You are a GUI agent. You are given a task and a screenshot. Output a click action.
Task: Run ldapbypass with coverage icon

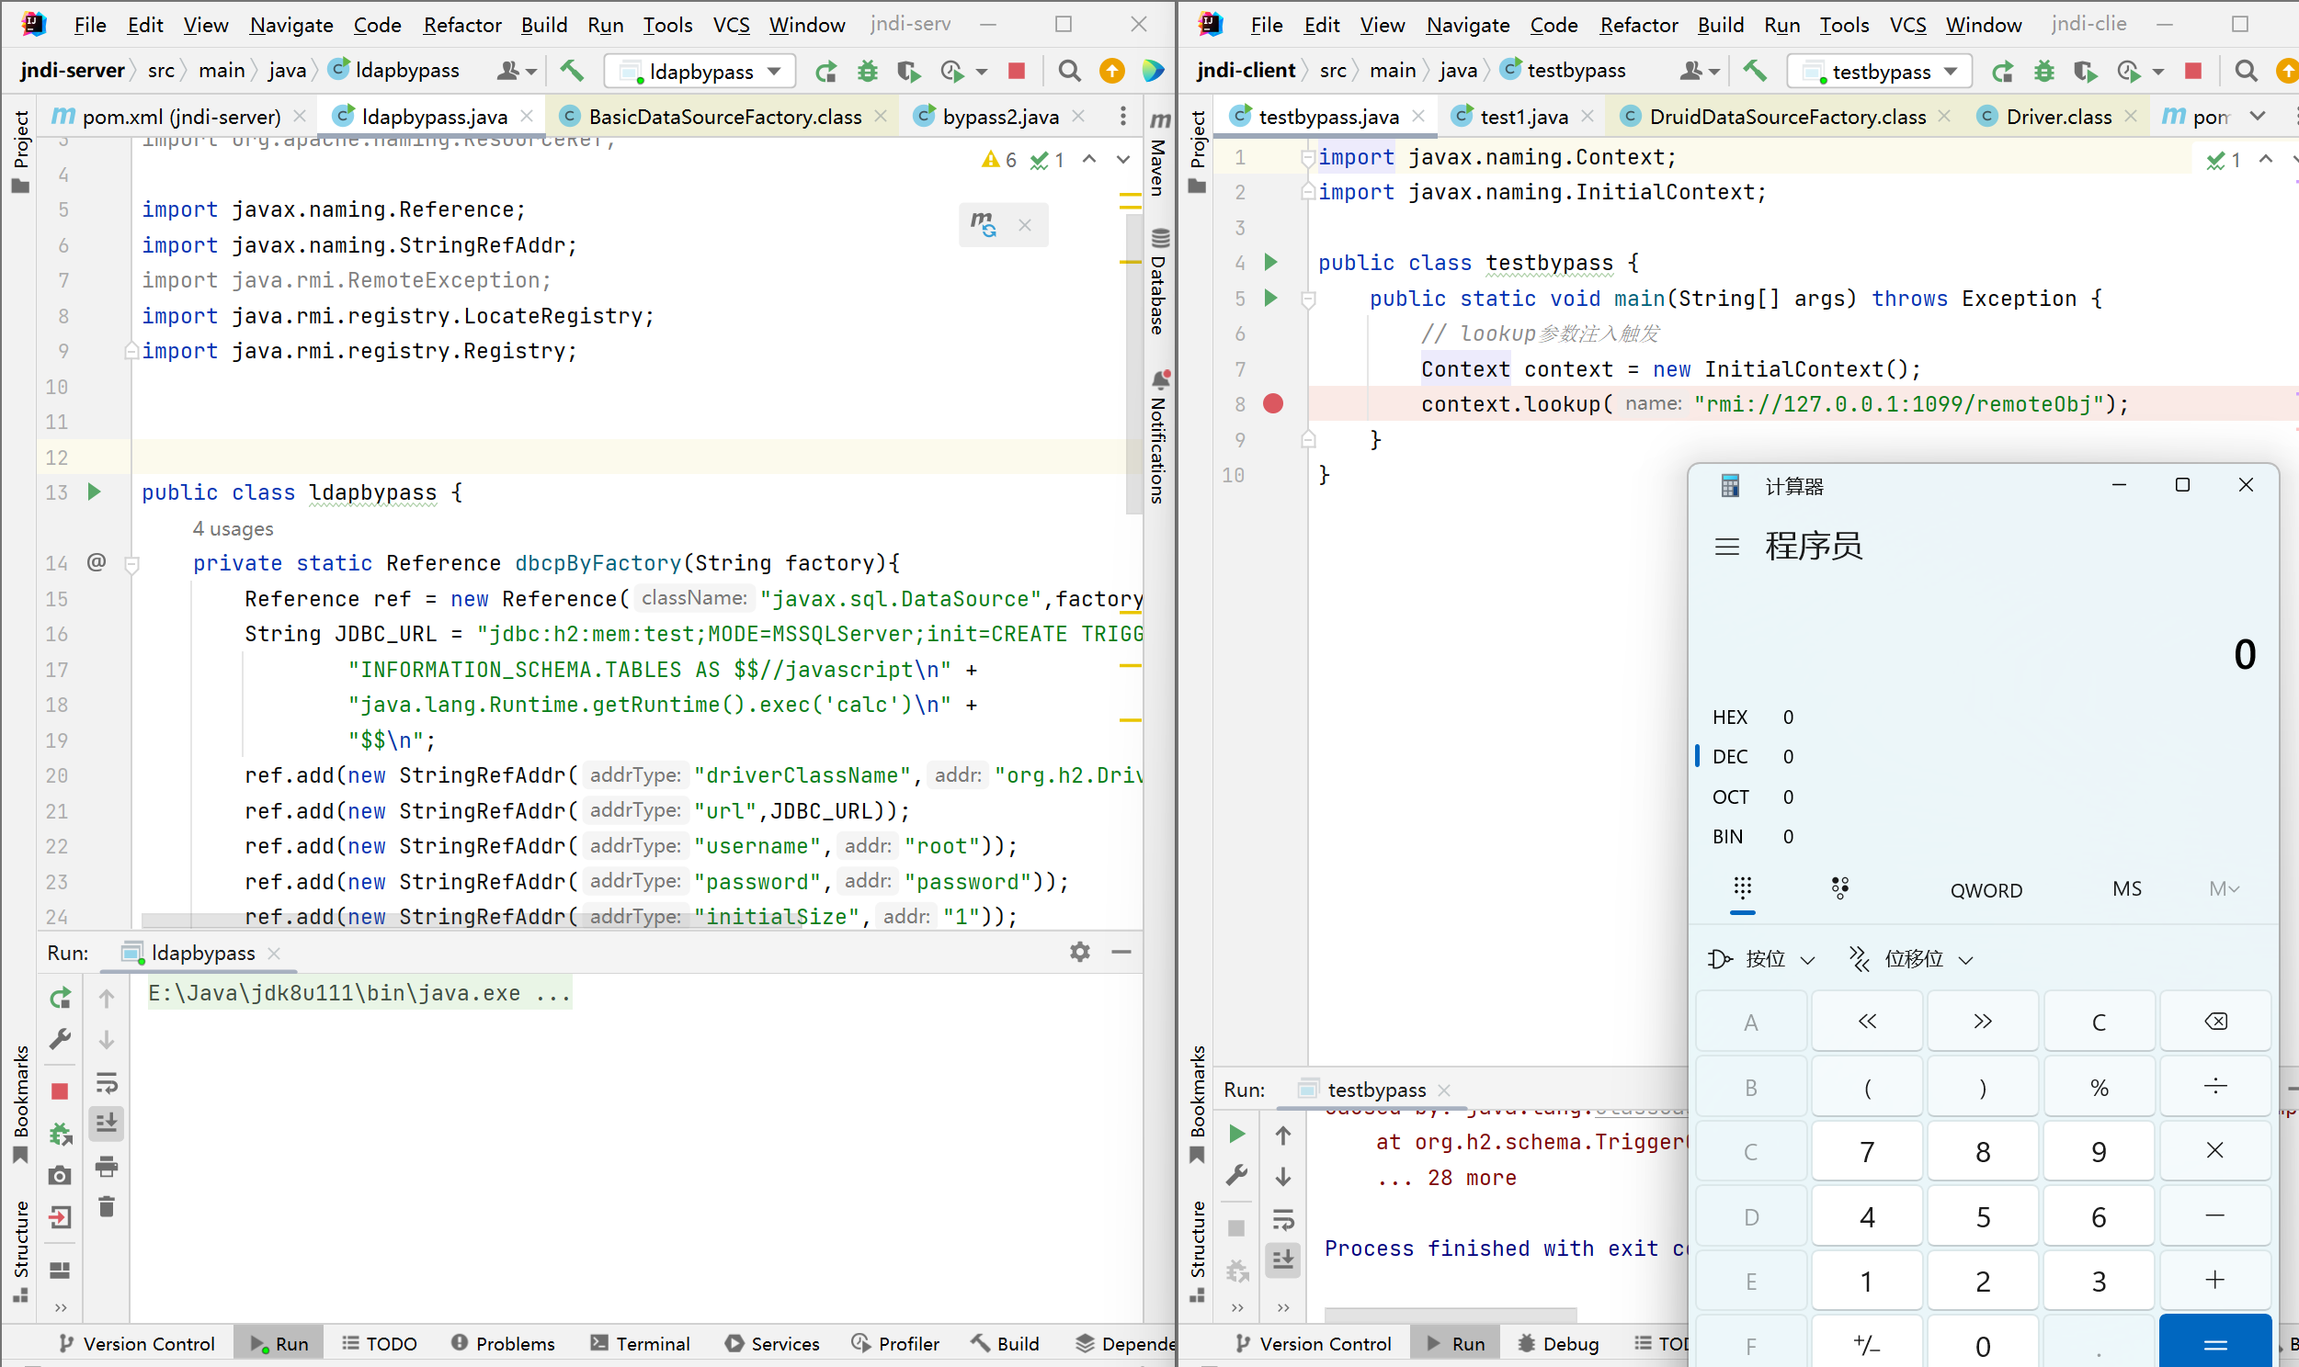[908, 71]
